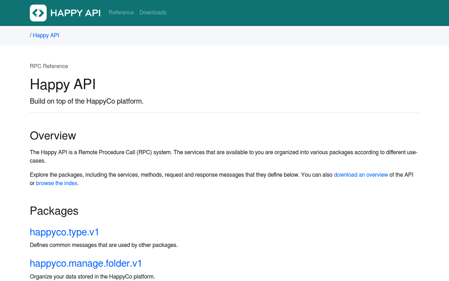Open the happyco.type.v1 package link

(x=65, y=232)
